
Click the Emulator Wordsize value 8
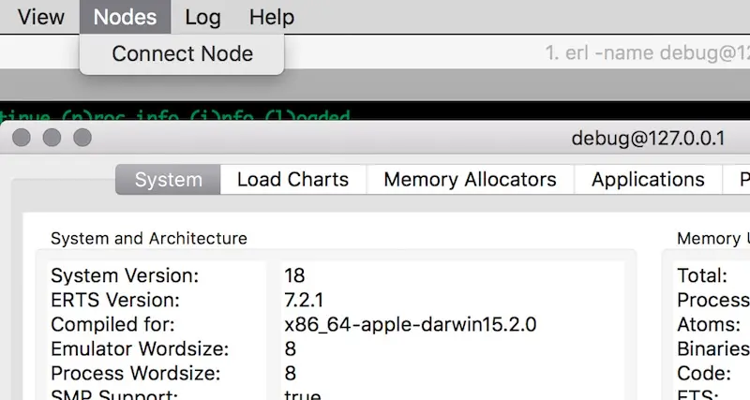(x=291, y=348)
